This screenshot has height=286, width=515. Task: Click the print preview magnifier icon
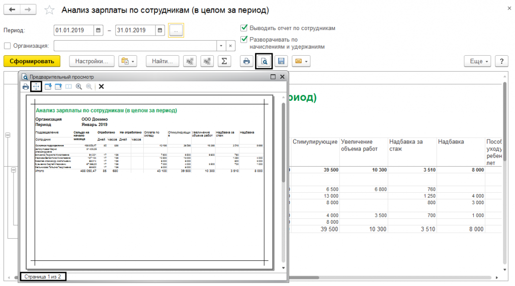click(x=264, y=61)
